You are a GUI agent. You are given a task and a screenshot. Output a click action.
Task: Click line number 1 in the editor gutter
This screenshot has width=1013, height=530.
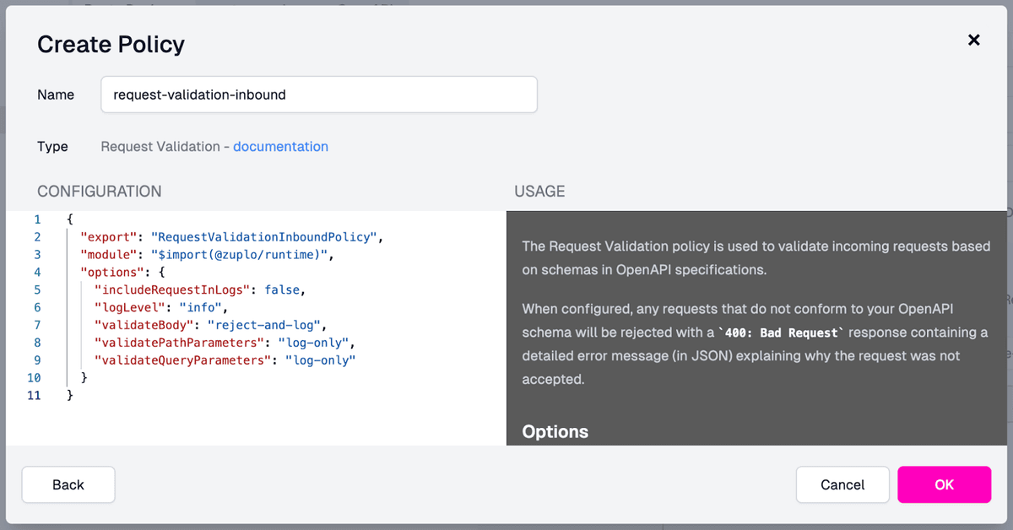pos(37,219)
